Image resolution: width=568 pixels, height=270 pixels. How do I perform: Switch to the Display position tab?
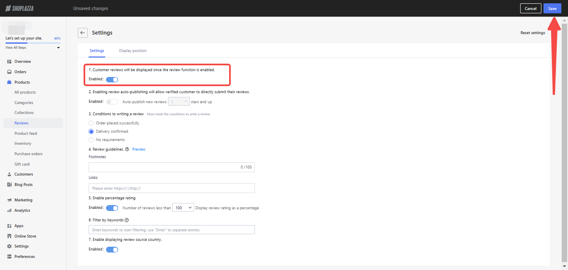click(x=133, y=51)
